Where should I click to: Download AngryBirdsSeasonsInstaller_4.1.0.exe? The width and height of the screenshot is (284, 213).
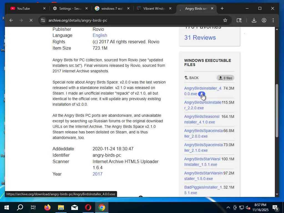202,119
